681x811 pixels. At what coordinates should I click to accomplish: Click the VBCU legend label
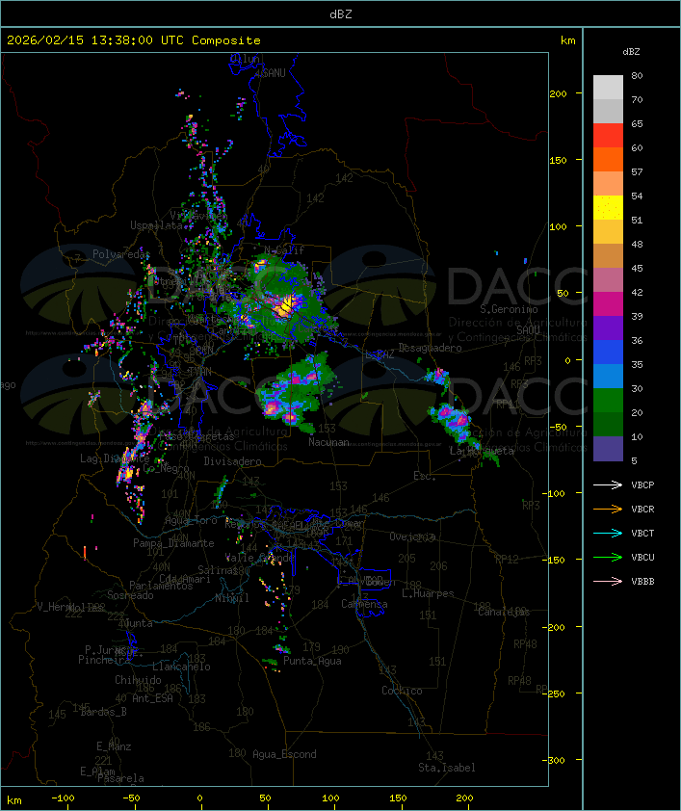tap(642, 558)
